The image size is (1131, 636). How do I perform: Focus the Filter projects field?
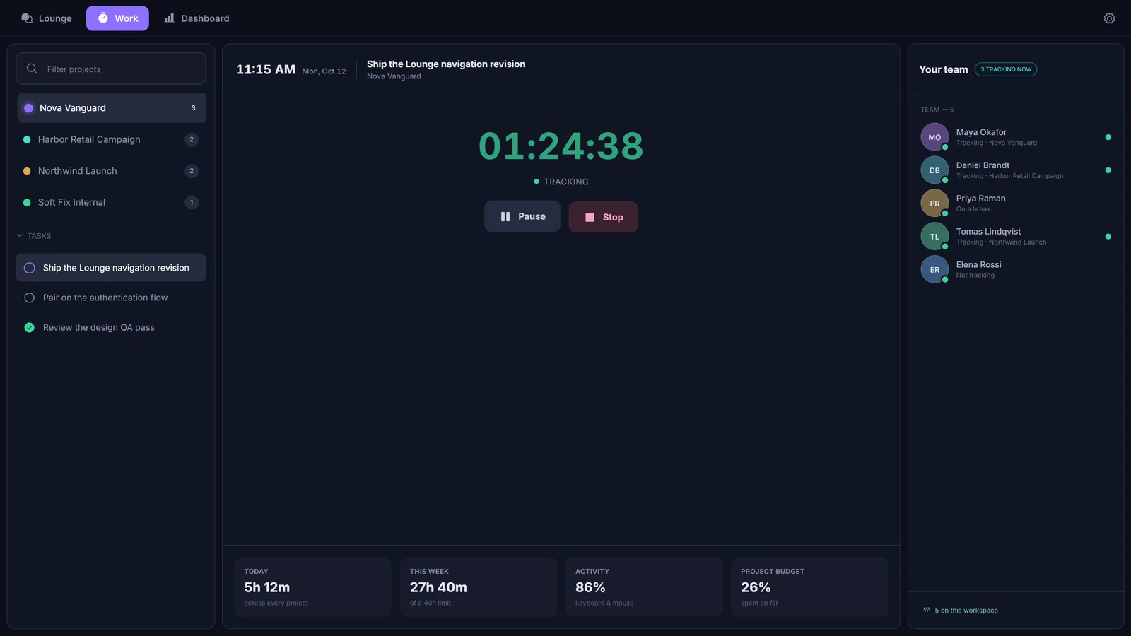pyautogui.click(x=111, y=69)
